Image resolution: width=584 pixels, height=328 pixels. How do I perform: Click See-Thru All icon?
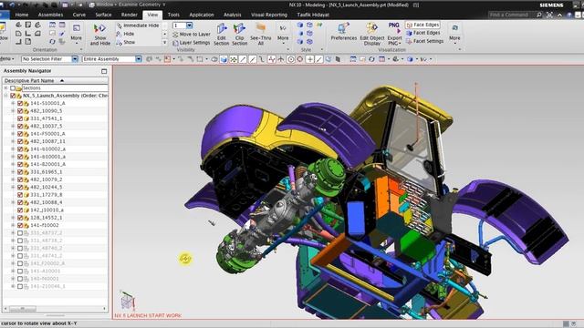point(260,35)
